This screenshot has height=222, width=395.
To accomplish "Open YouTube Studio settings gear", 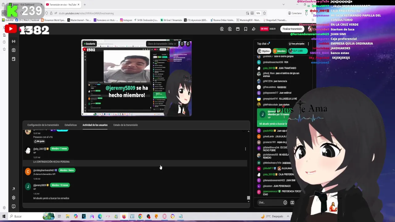I will click(x=14, y=198).
